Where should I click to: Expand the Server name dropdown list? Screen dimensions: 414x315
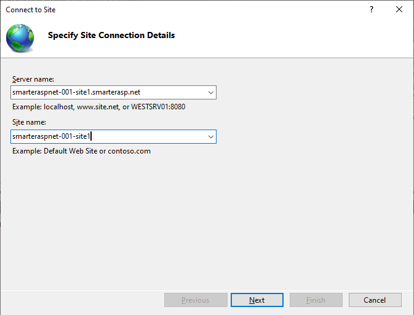coord(211,93)
